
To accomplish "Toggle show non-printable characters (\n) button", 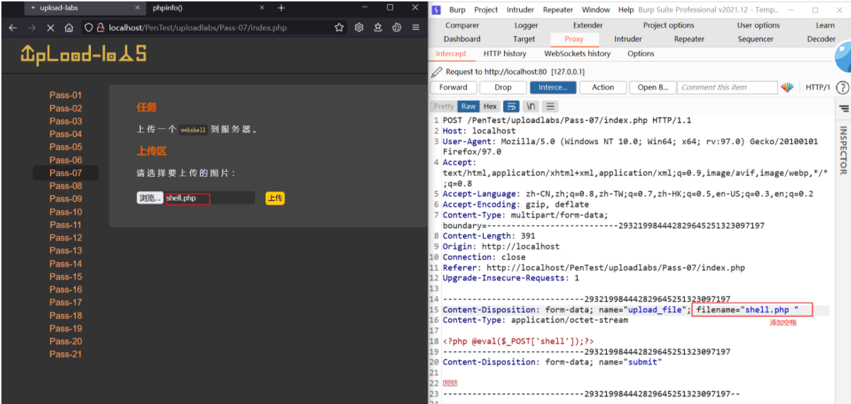I will pyautogui.click(x=531, y=107).
